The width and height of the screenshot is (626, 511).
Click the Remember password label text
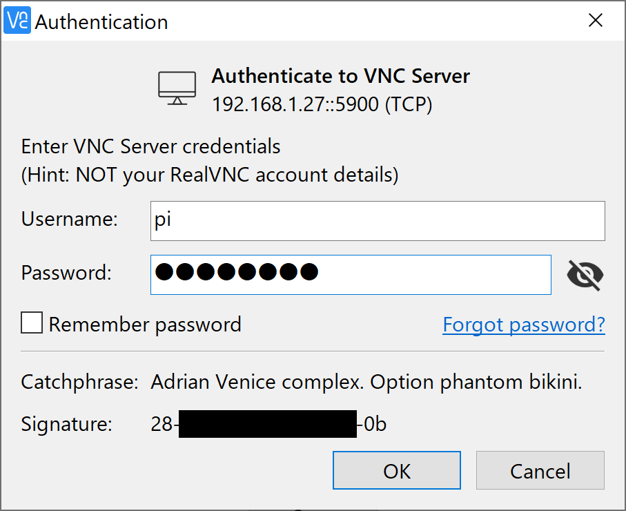coord(145,324)
